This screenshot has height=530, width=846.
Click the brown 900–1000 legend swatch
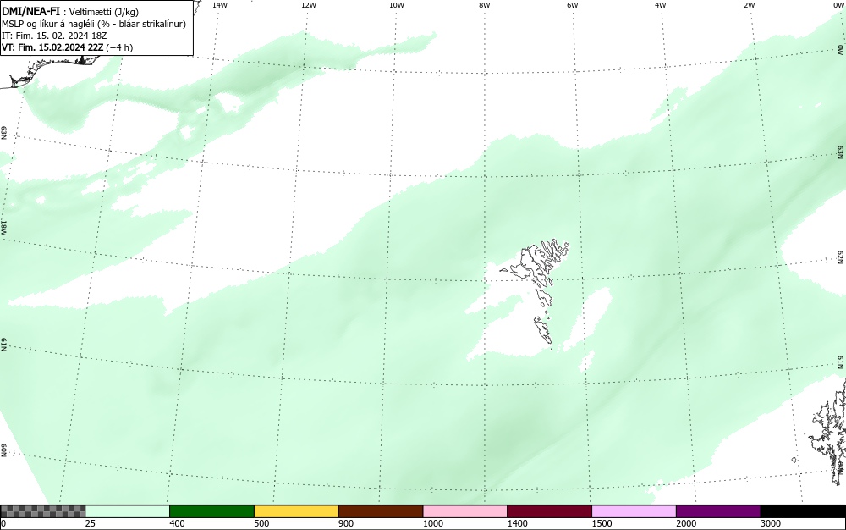point(381,511)
